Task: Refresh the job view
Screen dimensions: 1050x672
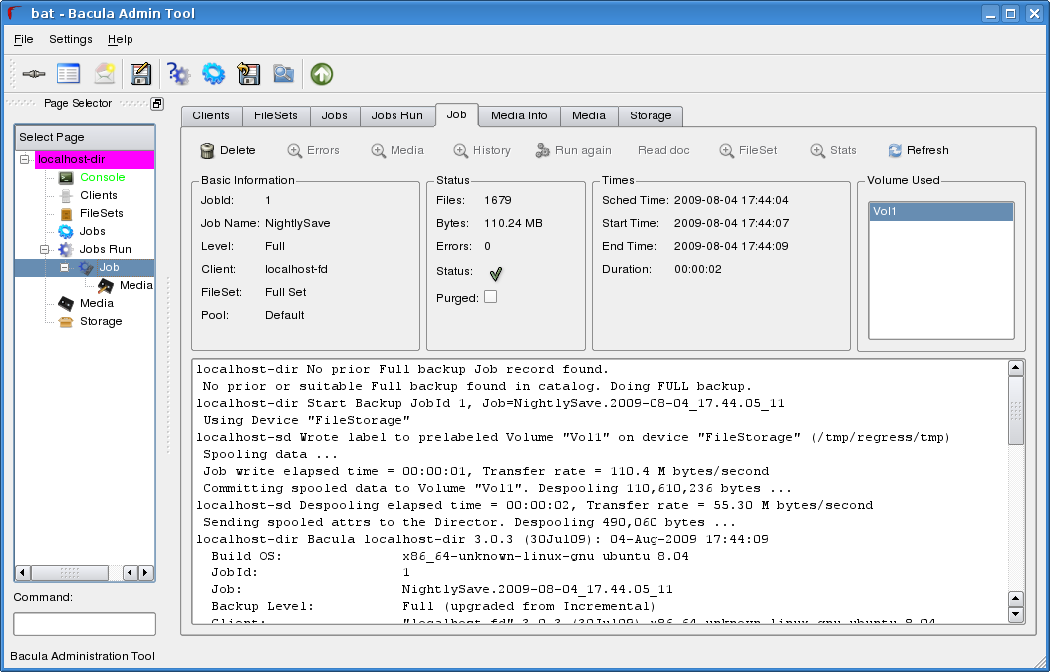Action: 917,150
